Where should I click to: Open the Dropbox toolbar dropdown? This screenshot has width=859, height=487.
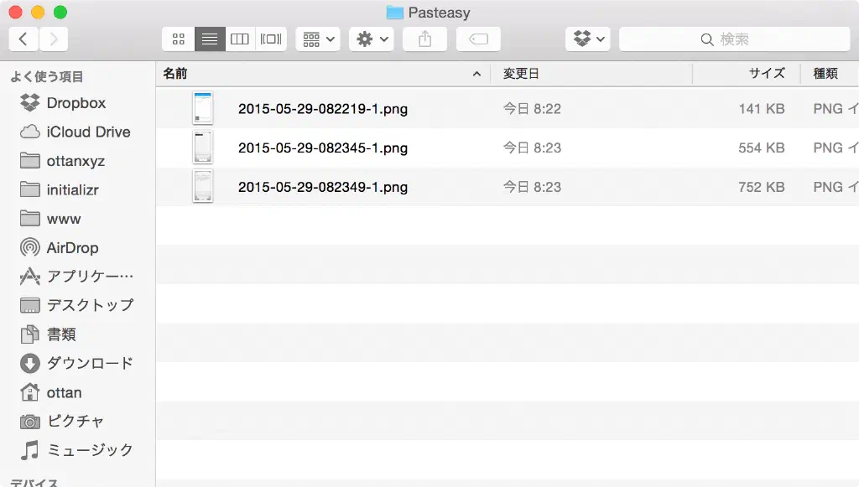pos(589,39)
